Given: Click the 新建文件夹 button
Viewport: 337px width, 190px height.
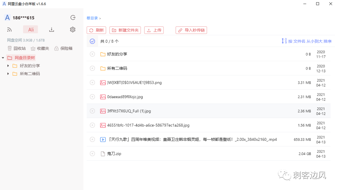Looking at the screenshot, I should click(125, 30).
